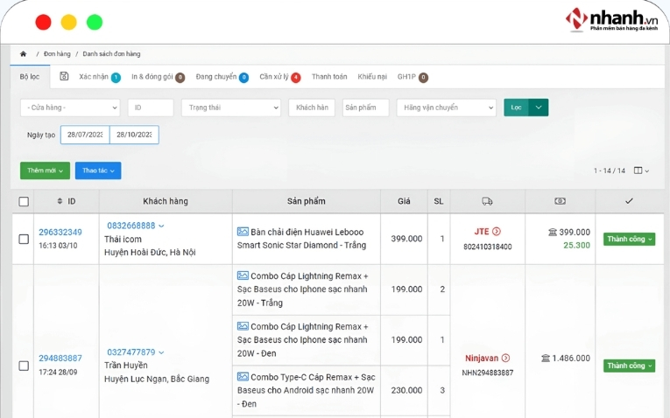This screenshot has height=418, width=670.
Task: Click the truck icon in the table header
Action: [x=488, y=201]
